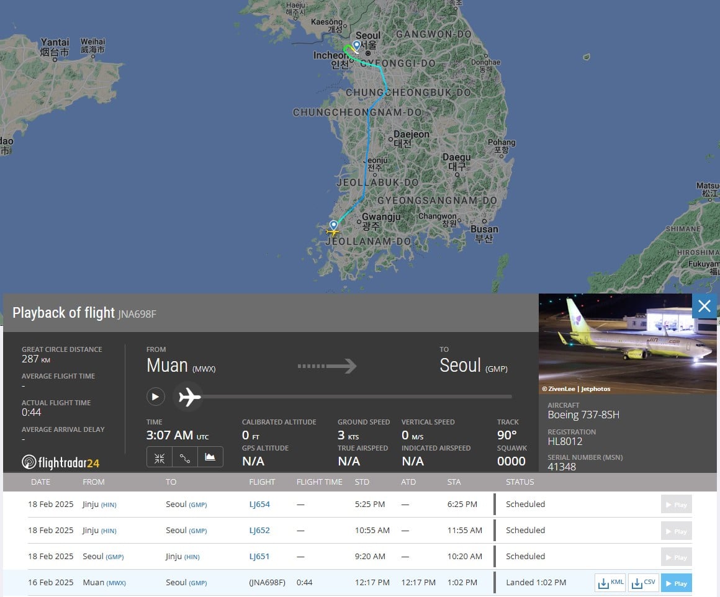Click the time 3:07 AM UTC readout
This screenshot has height=597, width=720.
[x=178, y=435]
